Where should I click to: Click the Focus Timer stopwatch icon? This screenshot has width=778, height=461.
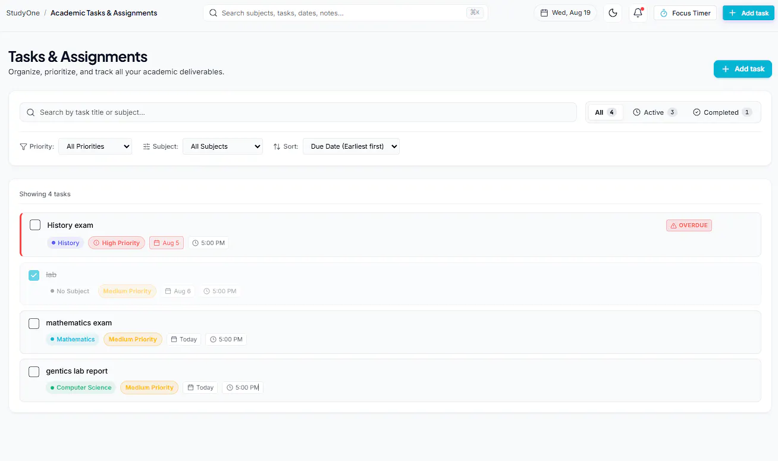tap(664, 13)
